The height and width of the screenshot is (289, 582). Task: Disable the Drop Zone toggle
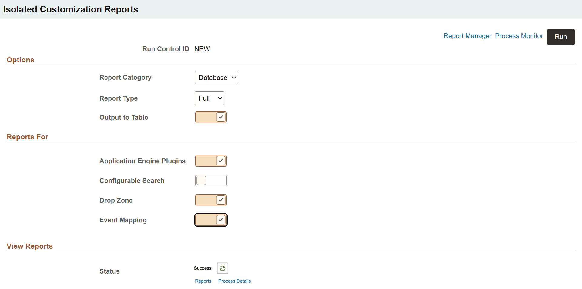(x=211, y=200)
